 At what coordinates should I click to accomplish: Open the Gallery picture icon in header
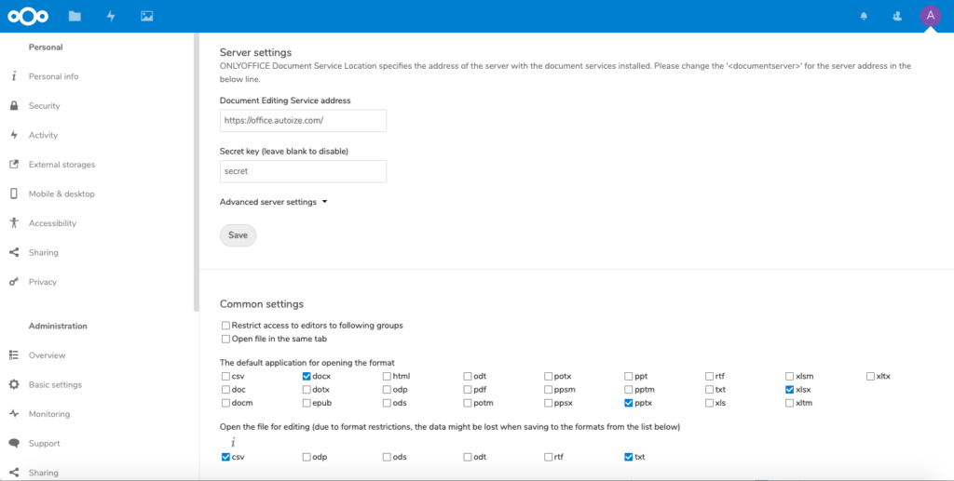point(146,17)
